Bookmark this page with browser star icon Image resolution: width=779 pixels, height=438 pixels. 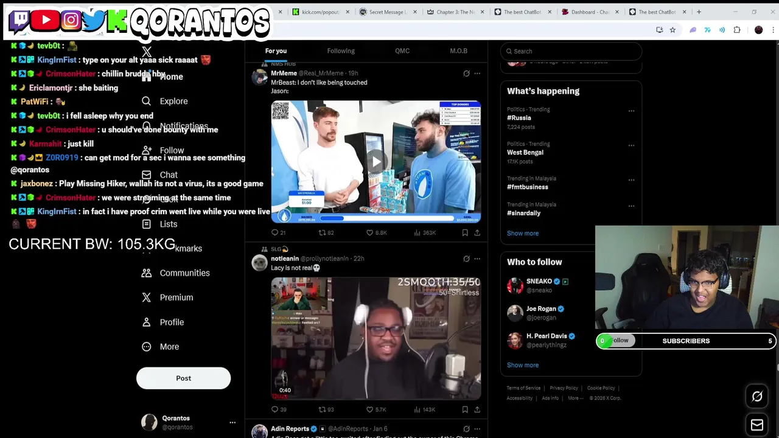[x=672, y=30]
